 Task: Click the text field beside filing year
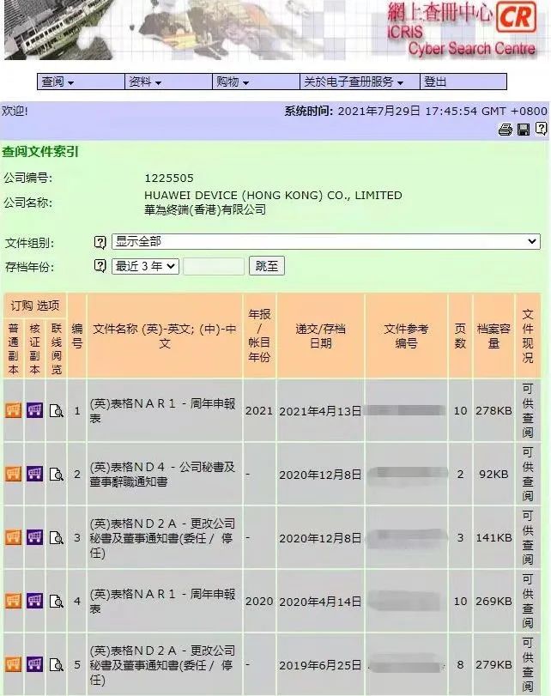pos(214,266)
